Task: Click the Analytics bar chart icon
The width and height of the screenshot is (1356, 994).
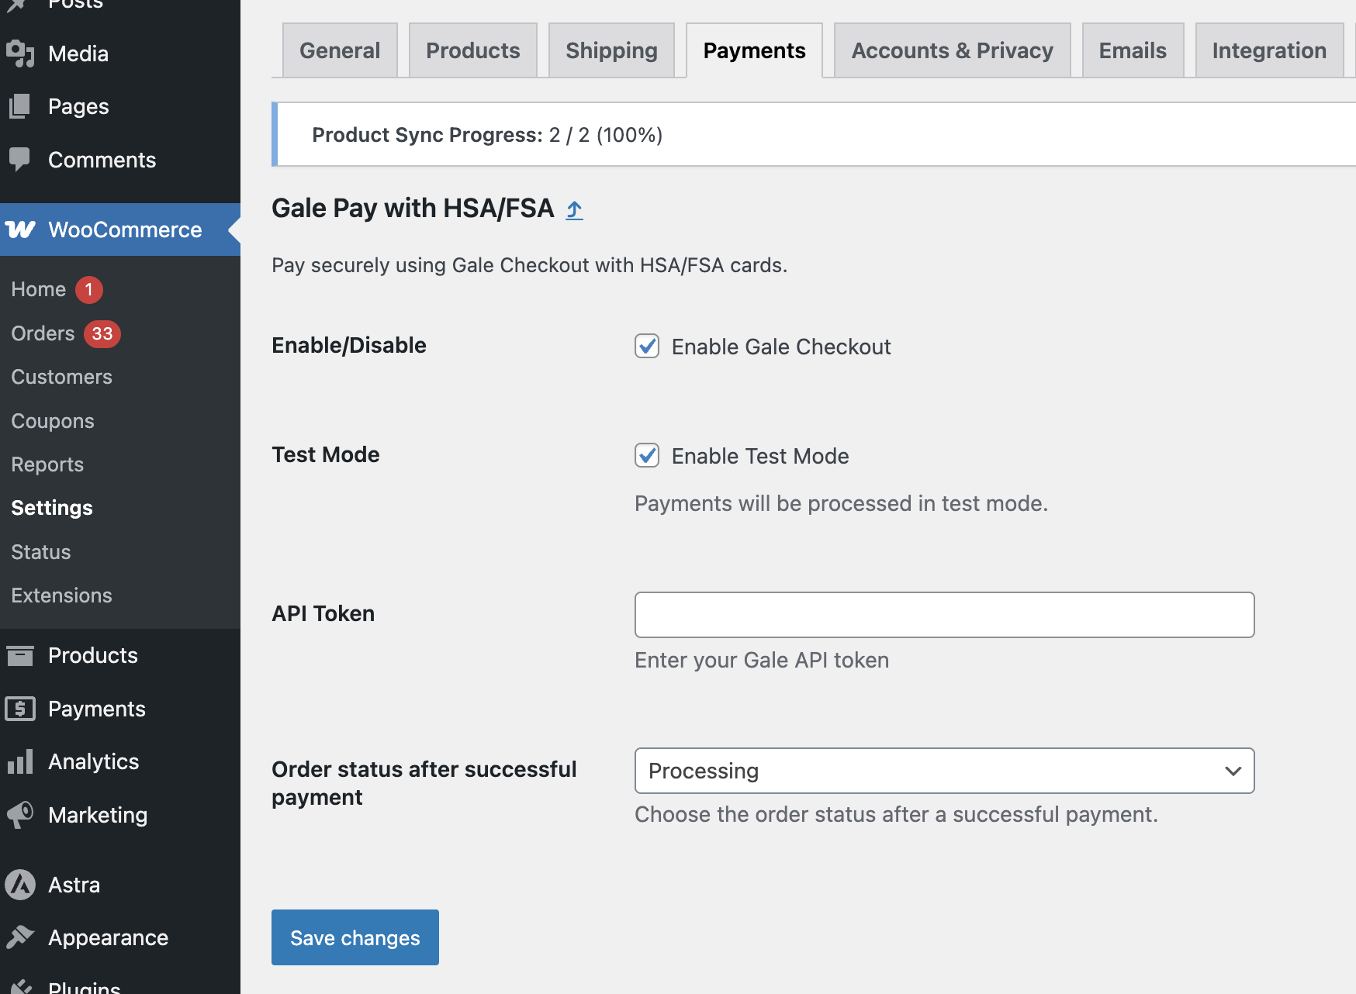Action: point(20,761)
